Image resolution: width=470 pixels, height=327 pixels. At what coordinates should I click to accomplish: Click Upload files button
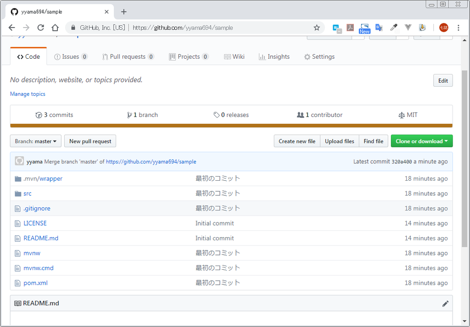[340, 141]
